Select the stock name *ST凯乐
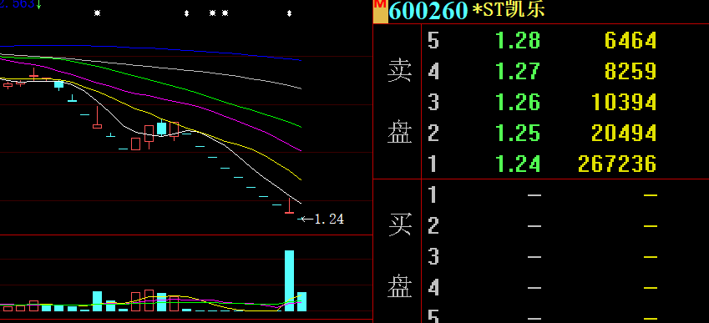709x323 pixels. coord(509,10)
